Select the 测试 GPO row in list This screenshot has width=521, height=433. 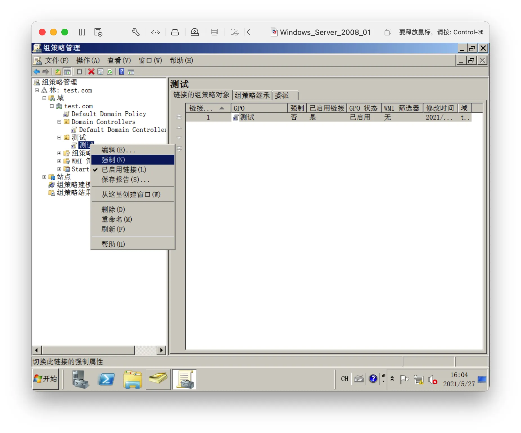tap(328, 117)
